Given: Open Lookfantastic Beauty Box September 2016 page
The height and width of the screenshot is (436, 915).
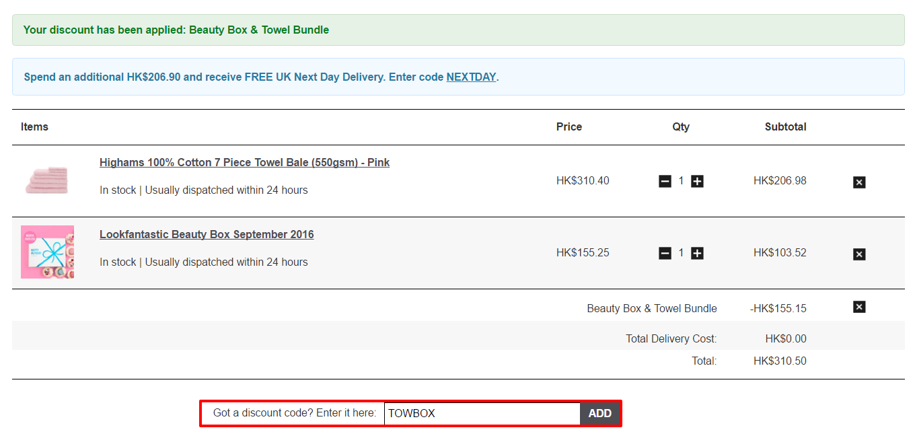Looking at the screenshot, I should coord(207,234).
